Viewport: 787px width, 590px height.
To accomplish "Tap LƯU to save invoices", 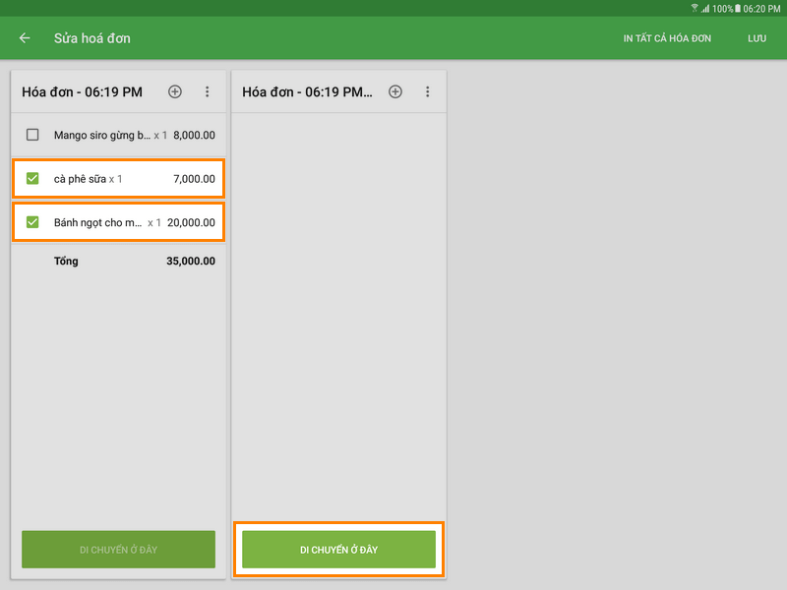I will [x=757, y=38].
